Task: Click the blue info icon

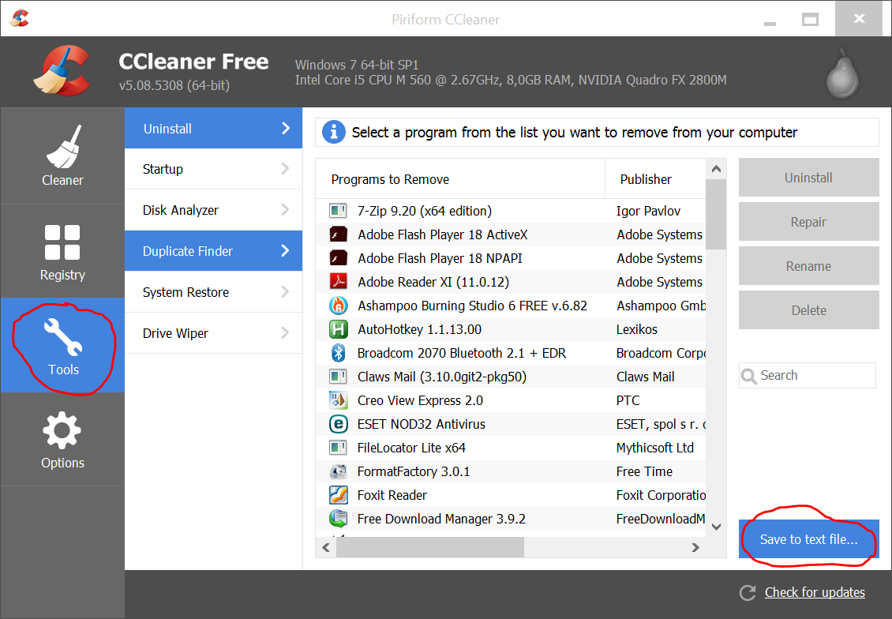Action: (334, 132)
